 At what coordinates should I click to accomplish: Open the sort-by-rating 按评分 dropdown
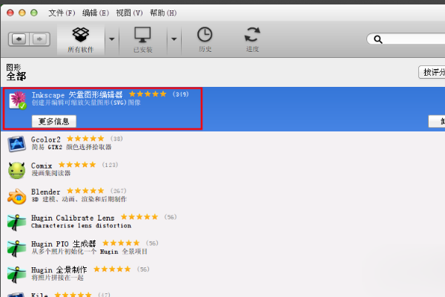(432, 72)
